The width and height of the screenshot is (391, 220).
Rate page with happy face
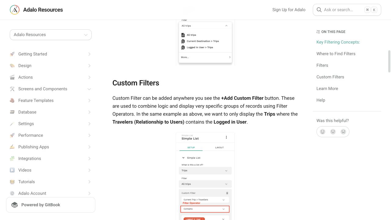[x=323, y=132]
